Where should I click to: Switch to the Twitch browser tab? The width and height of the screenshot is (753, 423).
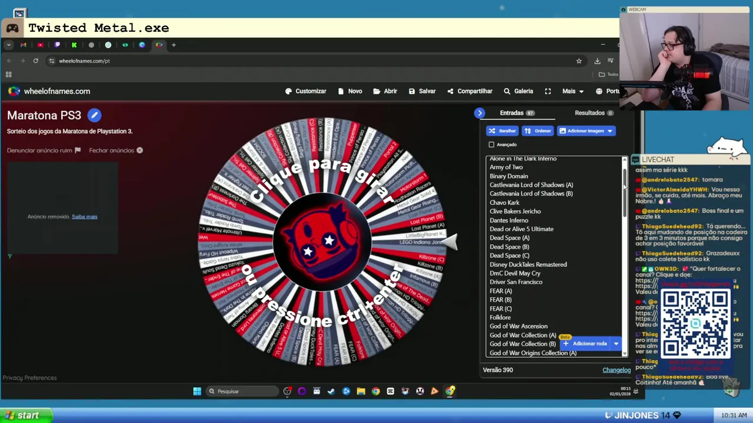coord(57,45)
